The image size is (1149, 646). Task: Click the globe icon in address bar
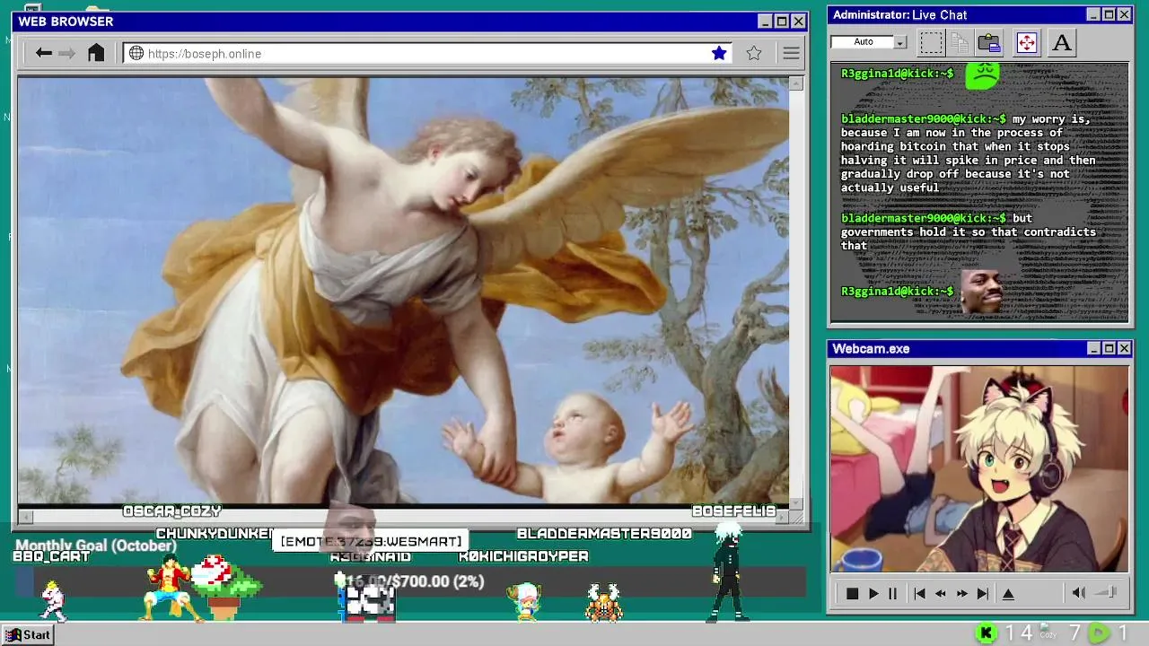click(x=136, y=53)
